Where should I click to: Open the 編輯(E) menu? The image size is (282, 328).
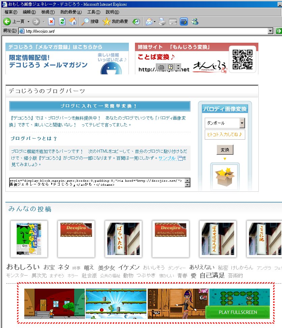coord(29,12)
